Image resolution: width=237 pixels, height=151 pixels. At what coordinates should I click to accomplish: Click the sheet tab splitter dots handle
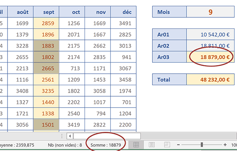(62, 136)
